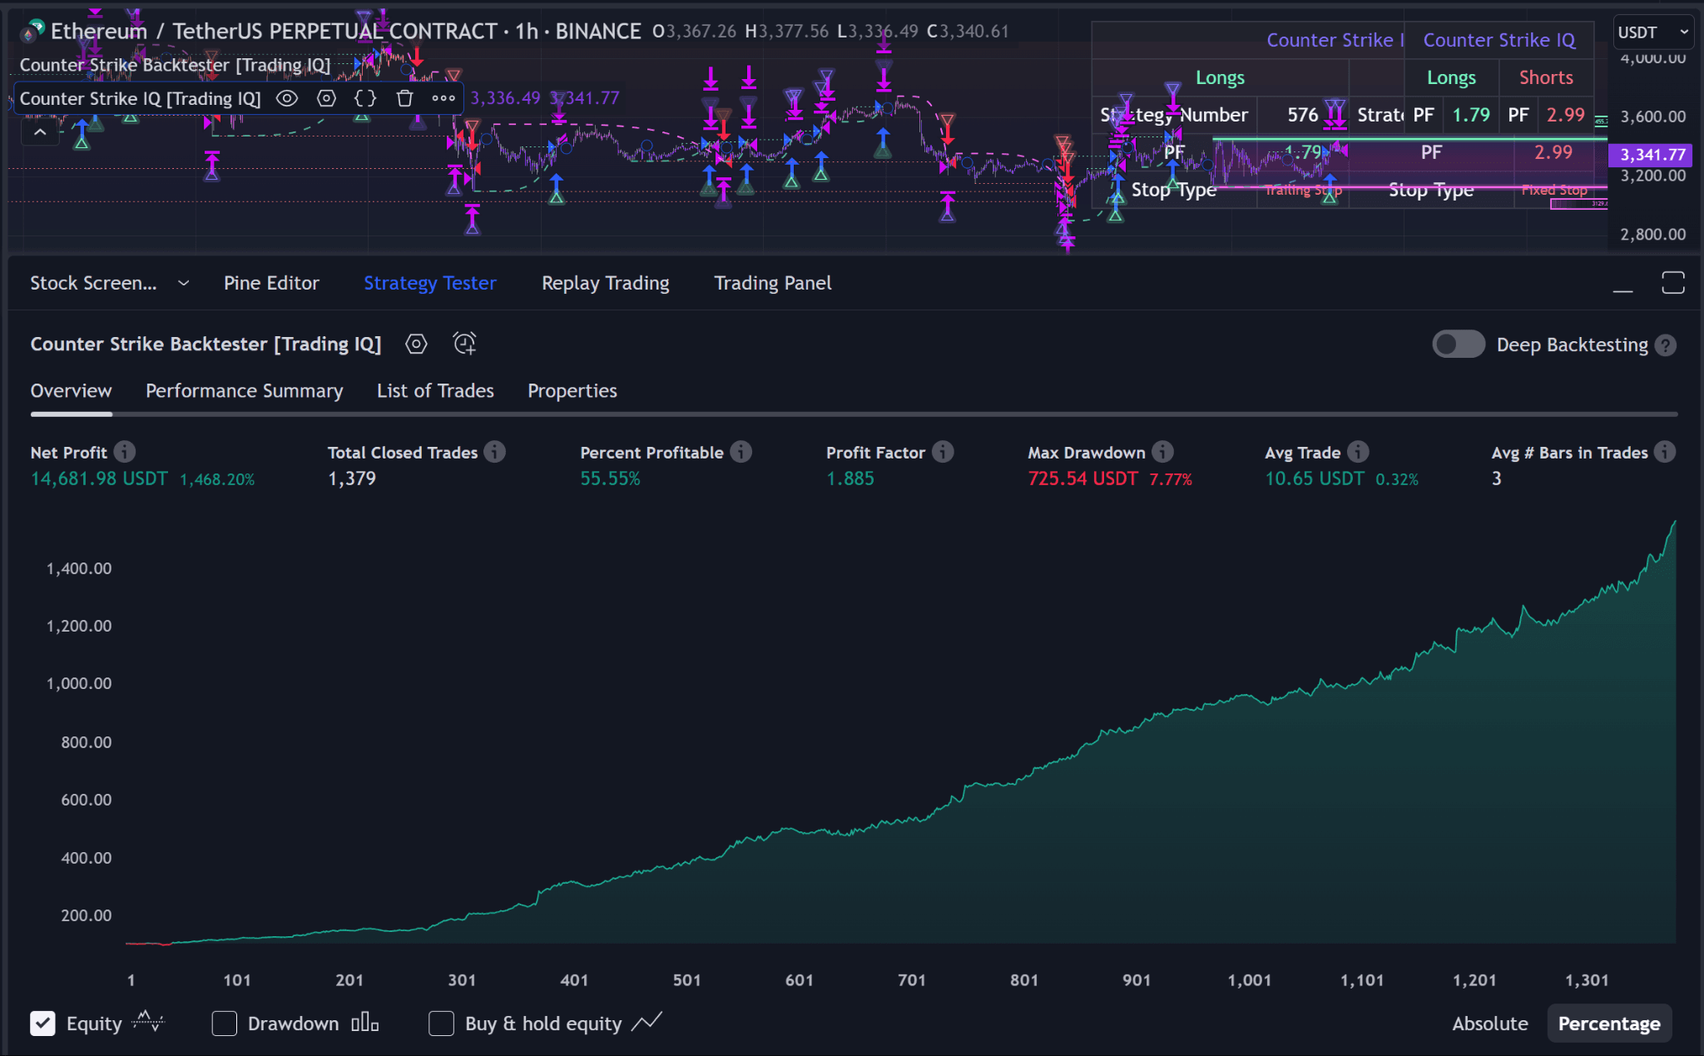Show info tooltip for Total Closed Trades
The image size is (1704, 1056).
(494, 452)
